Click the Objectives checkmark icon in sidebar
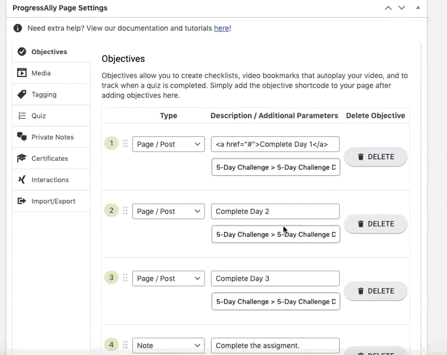 coord(22,52)
